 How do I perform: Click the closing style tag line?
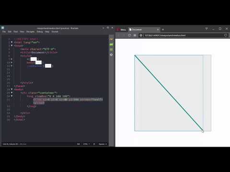point(27,83)
